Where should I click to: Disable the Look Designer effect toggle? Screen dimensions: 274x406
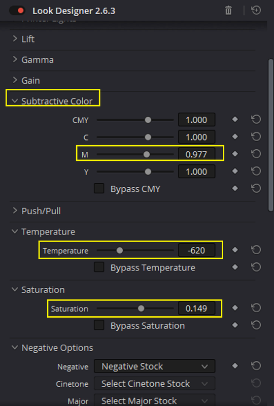[17, 11]
